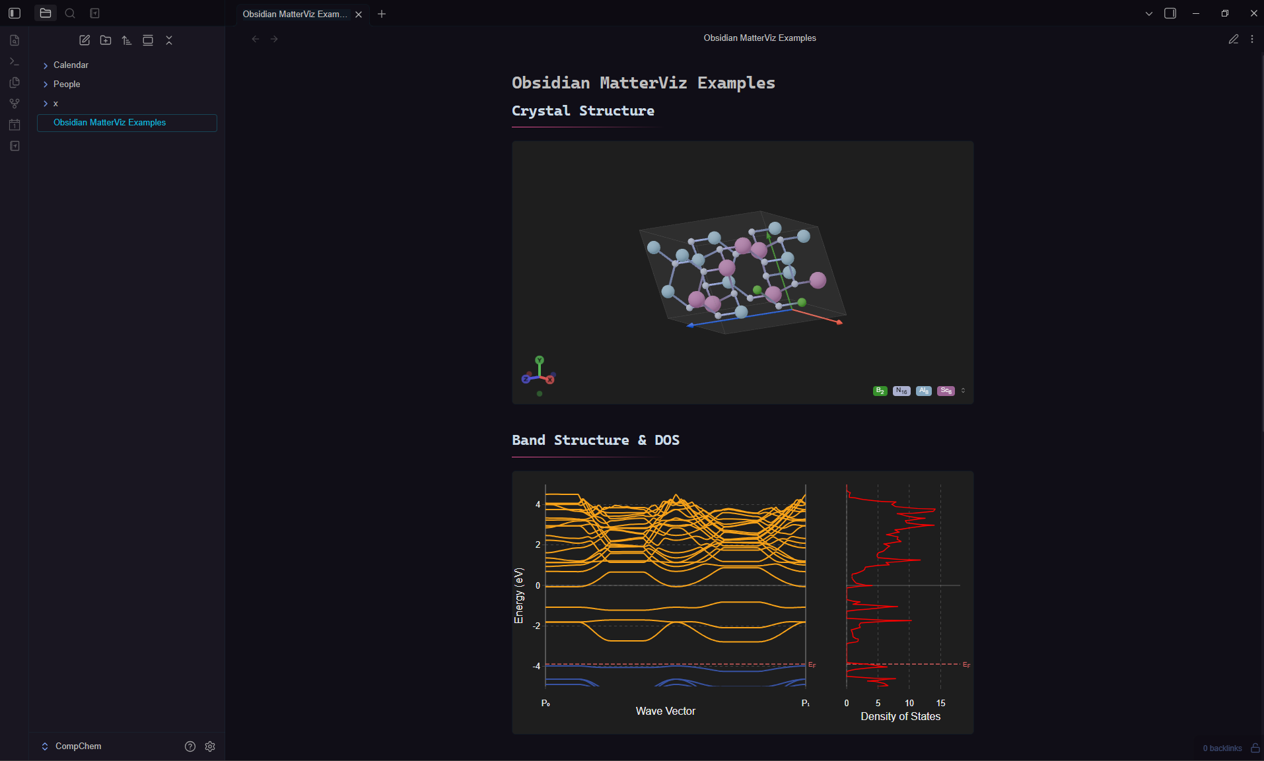The width and height of the screenshot is (1264, 761).
Task: Toggle the right sidebar
Action: point(1170,13)
